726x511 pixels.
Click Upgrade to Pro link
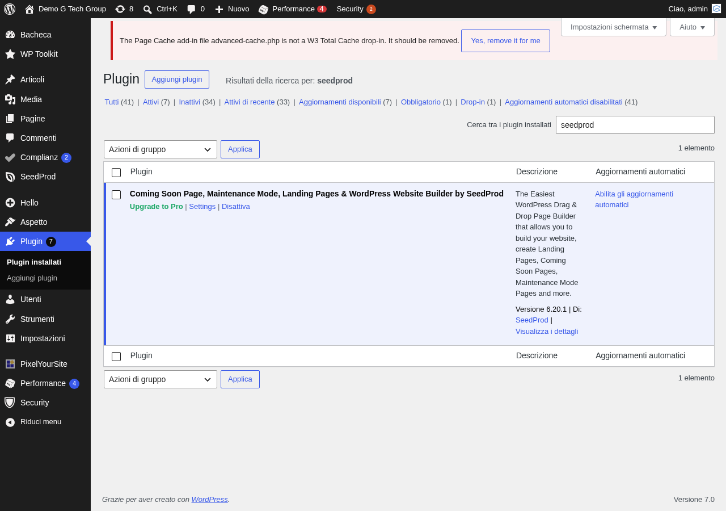coord(157,207)
